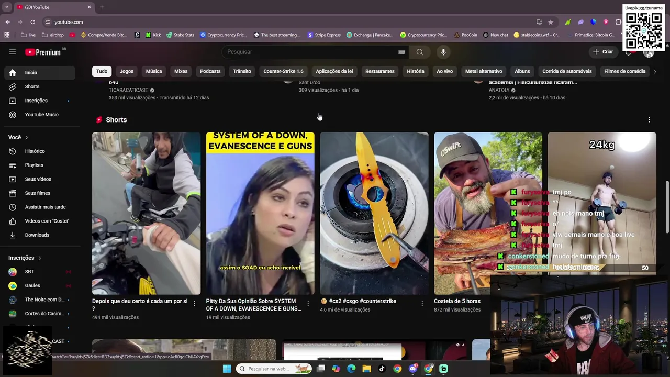
Task: Open the notifications bell
Action: (x=629, y=52)
